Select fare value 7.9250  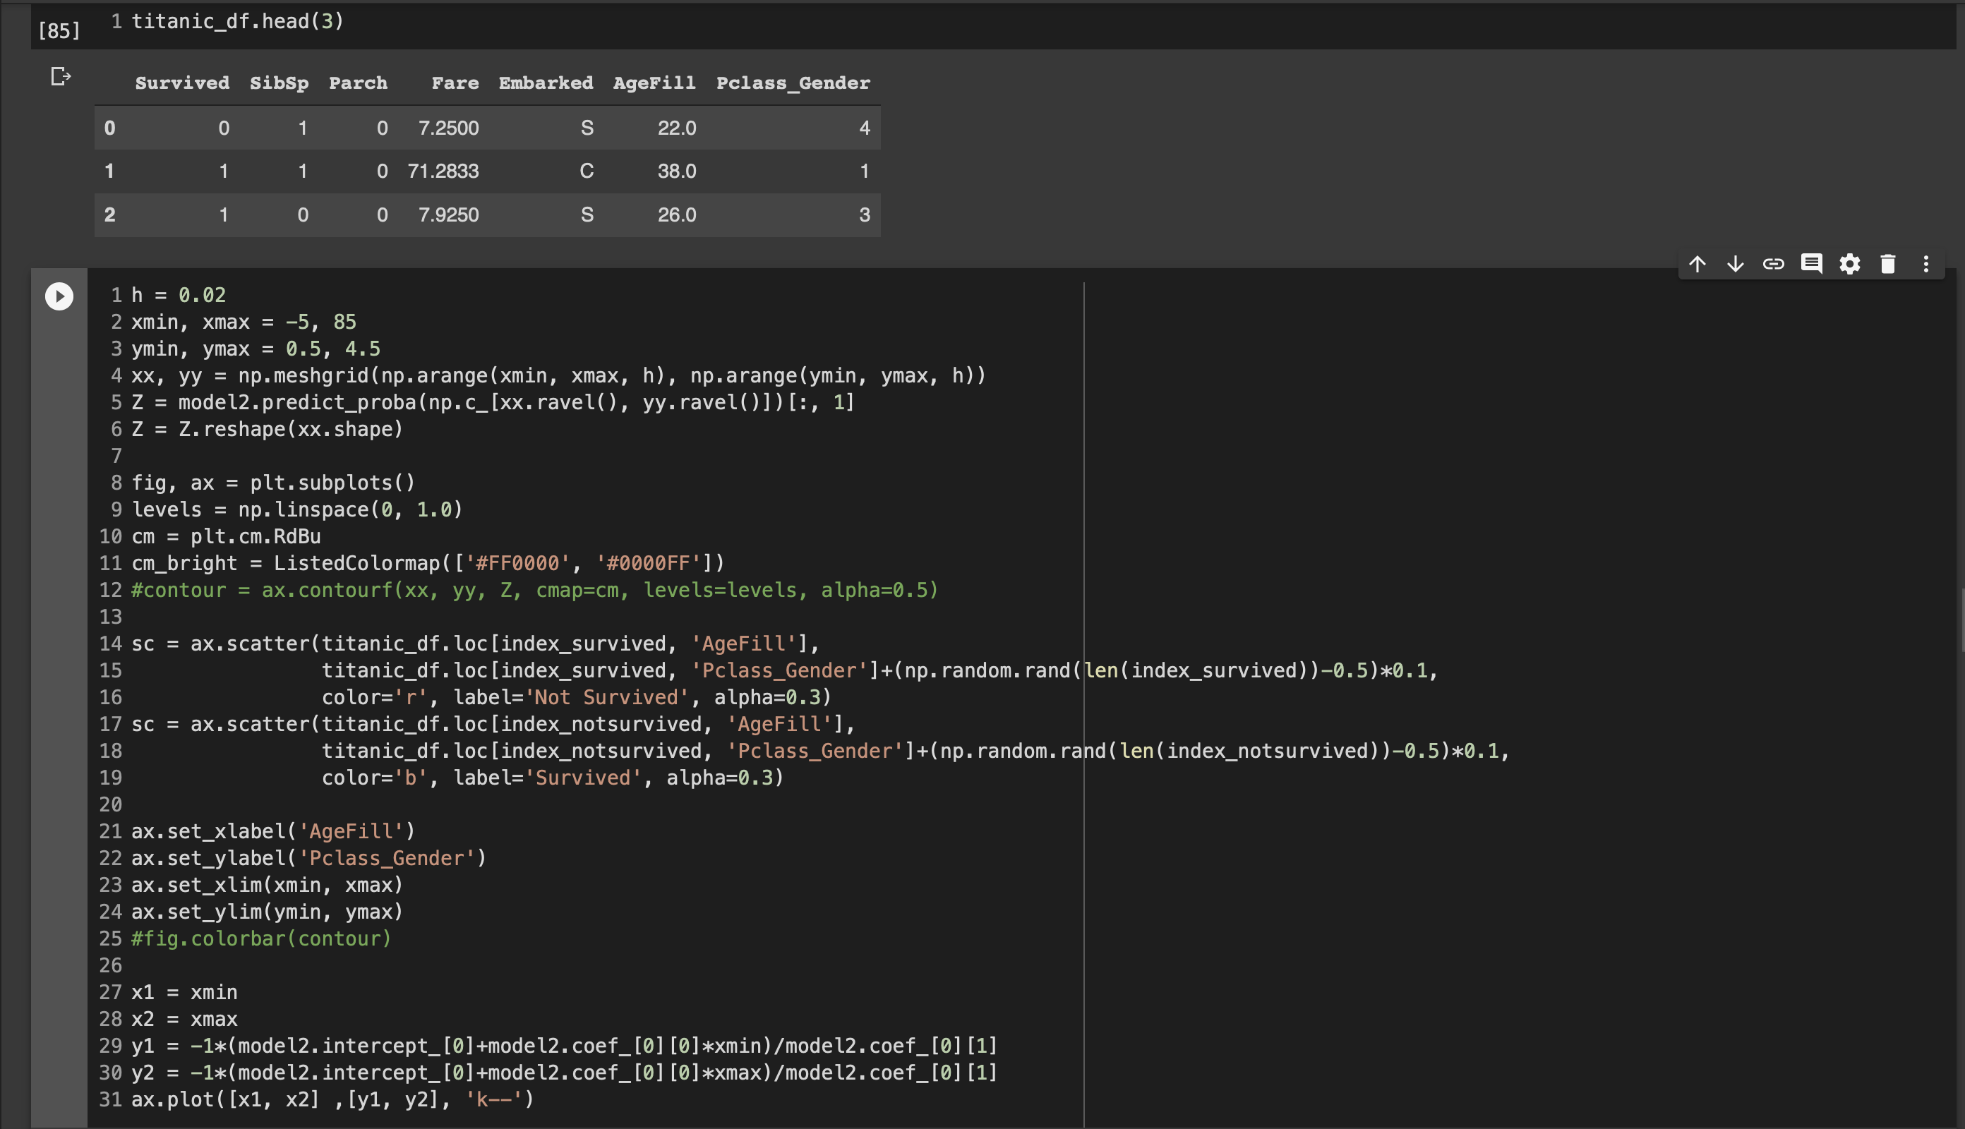448,215
